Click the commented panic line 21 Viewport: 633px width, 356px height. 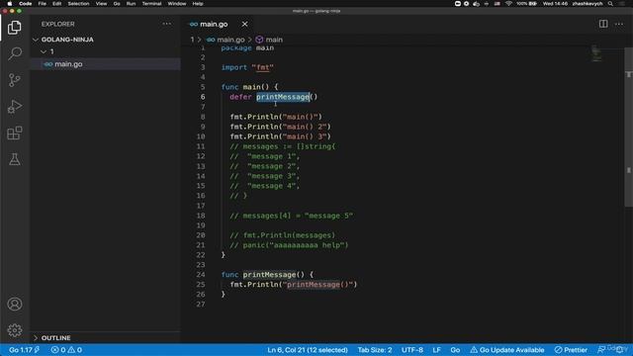tap(289, 245)
